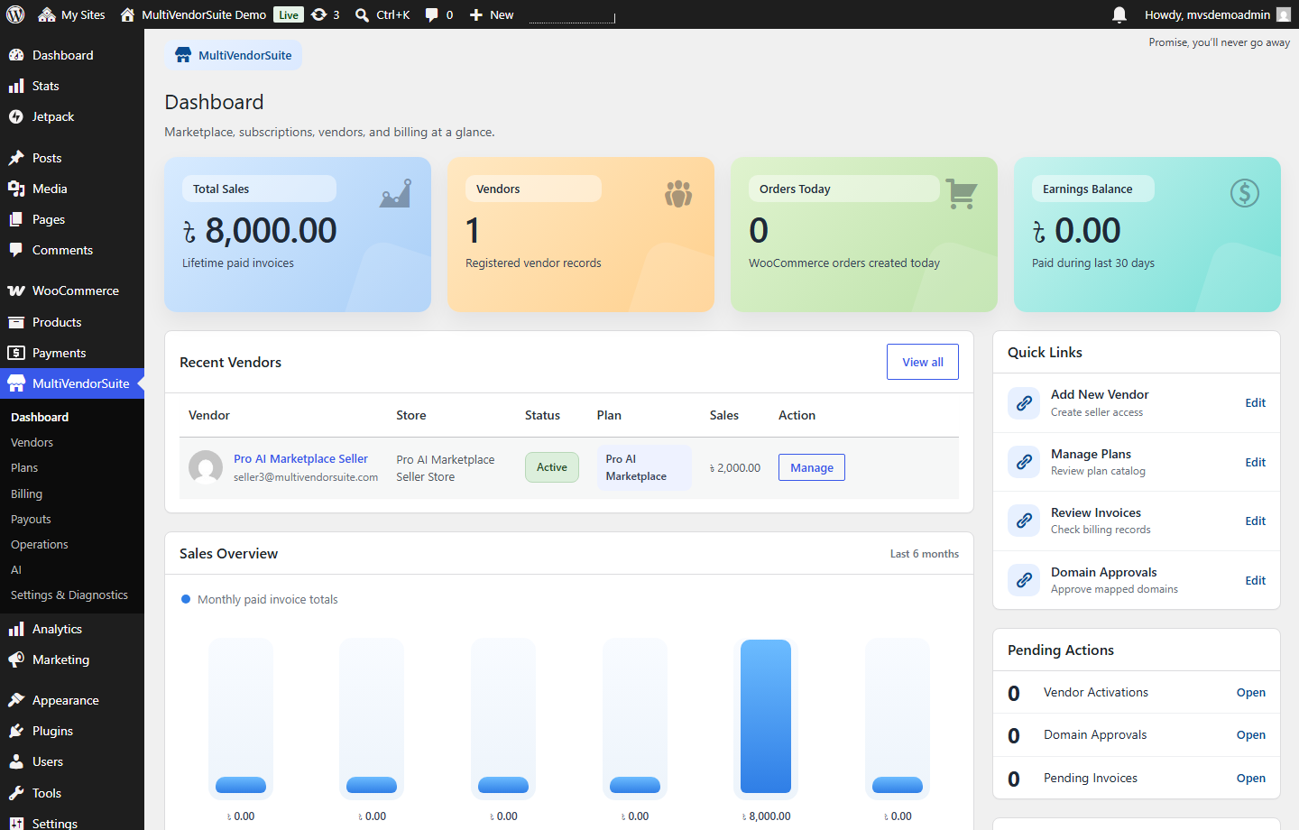Open the Ctrl+K search command
This screenshot has height=830, width=1299.
coord(382,14)
